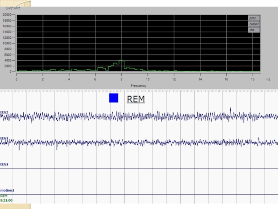This screenshot has width=278, height=209.
Task: Activate the cursor button on spectrum plot
Action: pos(254,24)
